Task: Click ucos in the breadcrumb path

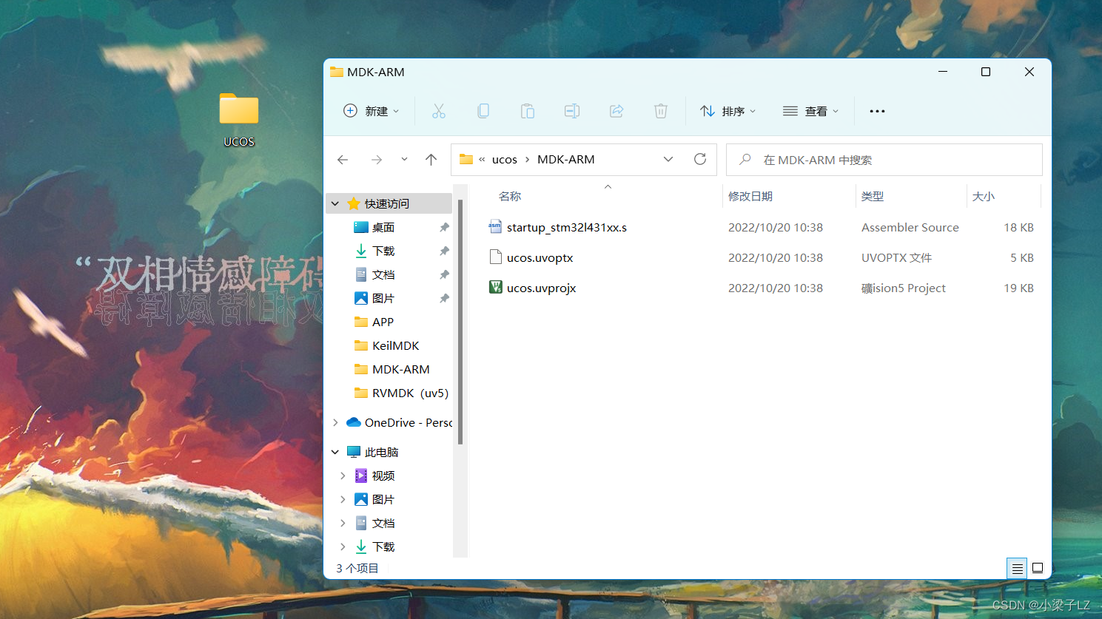Action: 505,159
